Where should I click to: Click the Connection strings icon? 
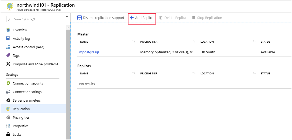tap(8, 92)
